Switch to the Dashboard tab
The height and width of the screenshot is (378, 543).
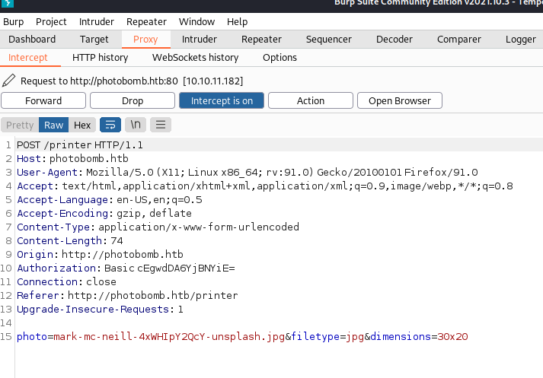32,39
